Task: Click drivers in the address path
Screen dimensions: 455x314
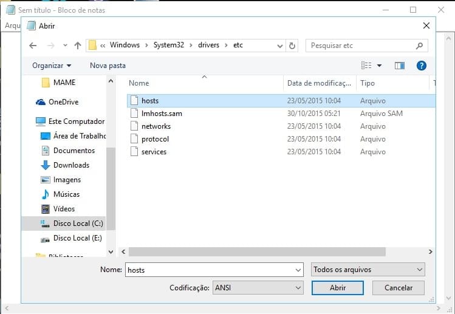Action: click(208, 45)
